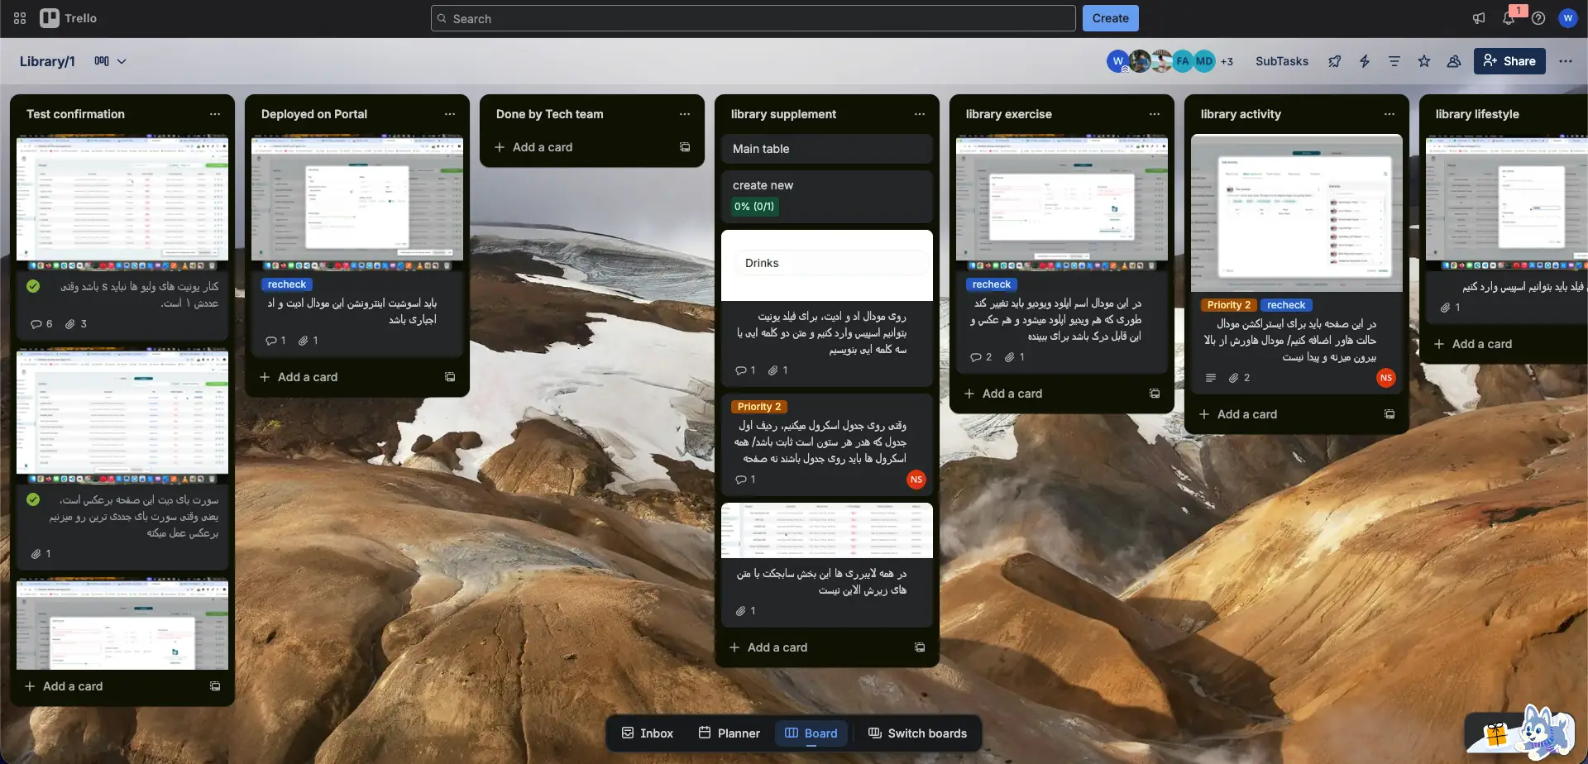The width and height of the screenshot is (1588, 764).
Task: Toggle the complete checkmark on first Test confirmation card
Action: pyautogui.click(x=33, y=286)
